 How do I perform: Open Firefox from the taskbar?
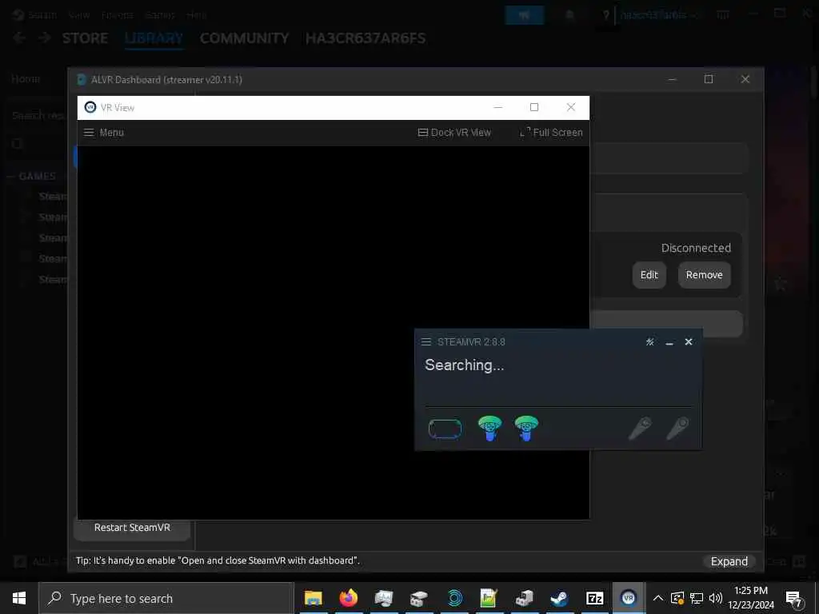(349, 598)
